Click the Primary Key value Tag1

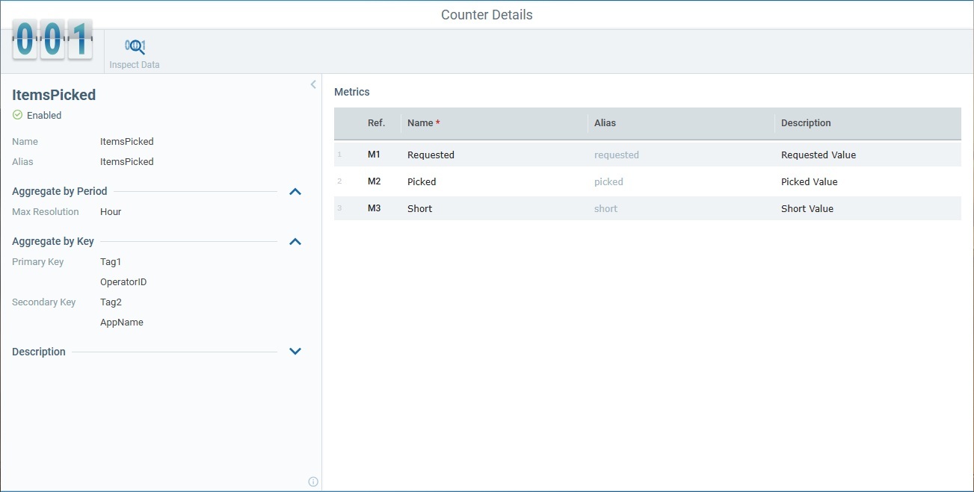110,261
